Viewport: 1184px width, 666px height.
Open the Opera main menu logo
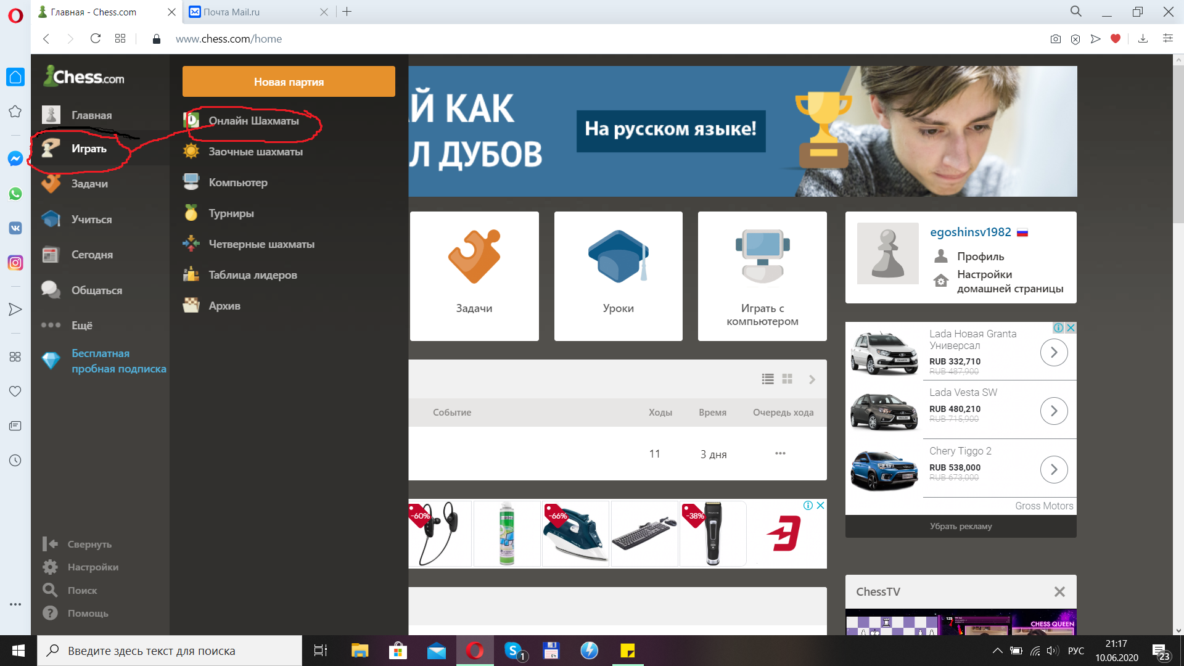point(15,15)
